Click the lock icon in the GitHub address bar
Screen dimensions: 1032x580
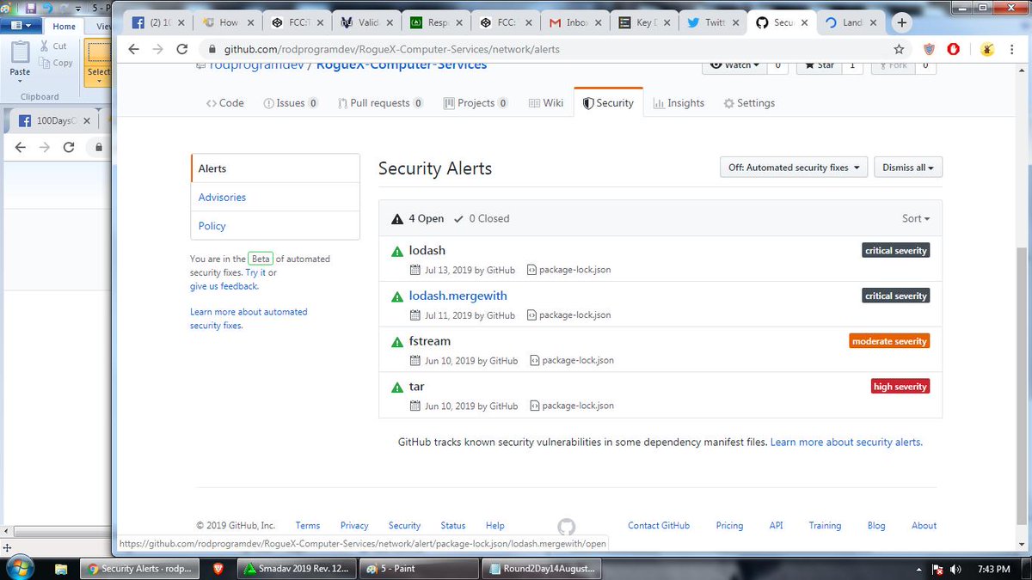212,49
